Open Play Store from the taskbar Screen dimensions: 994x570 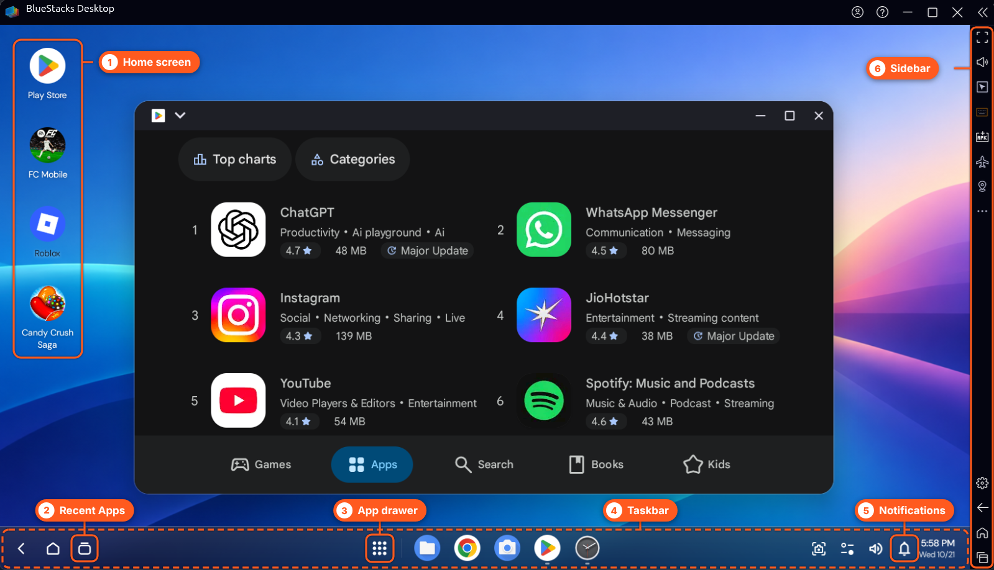pyautogui.click(x=547, y=548)
